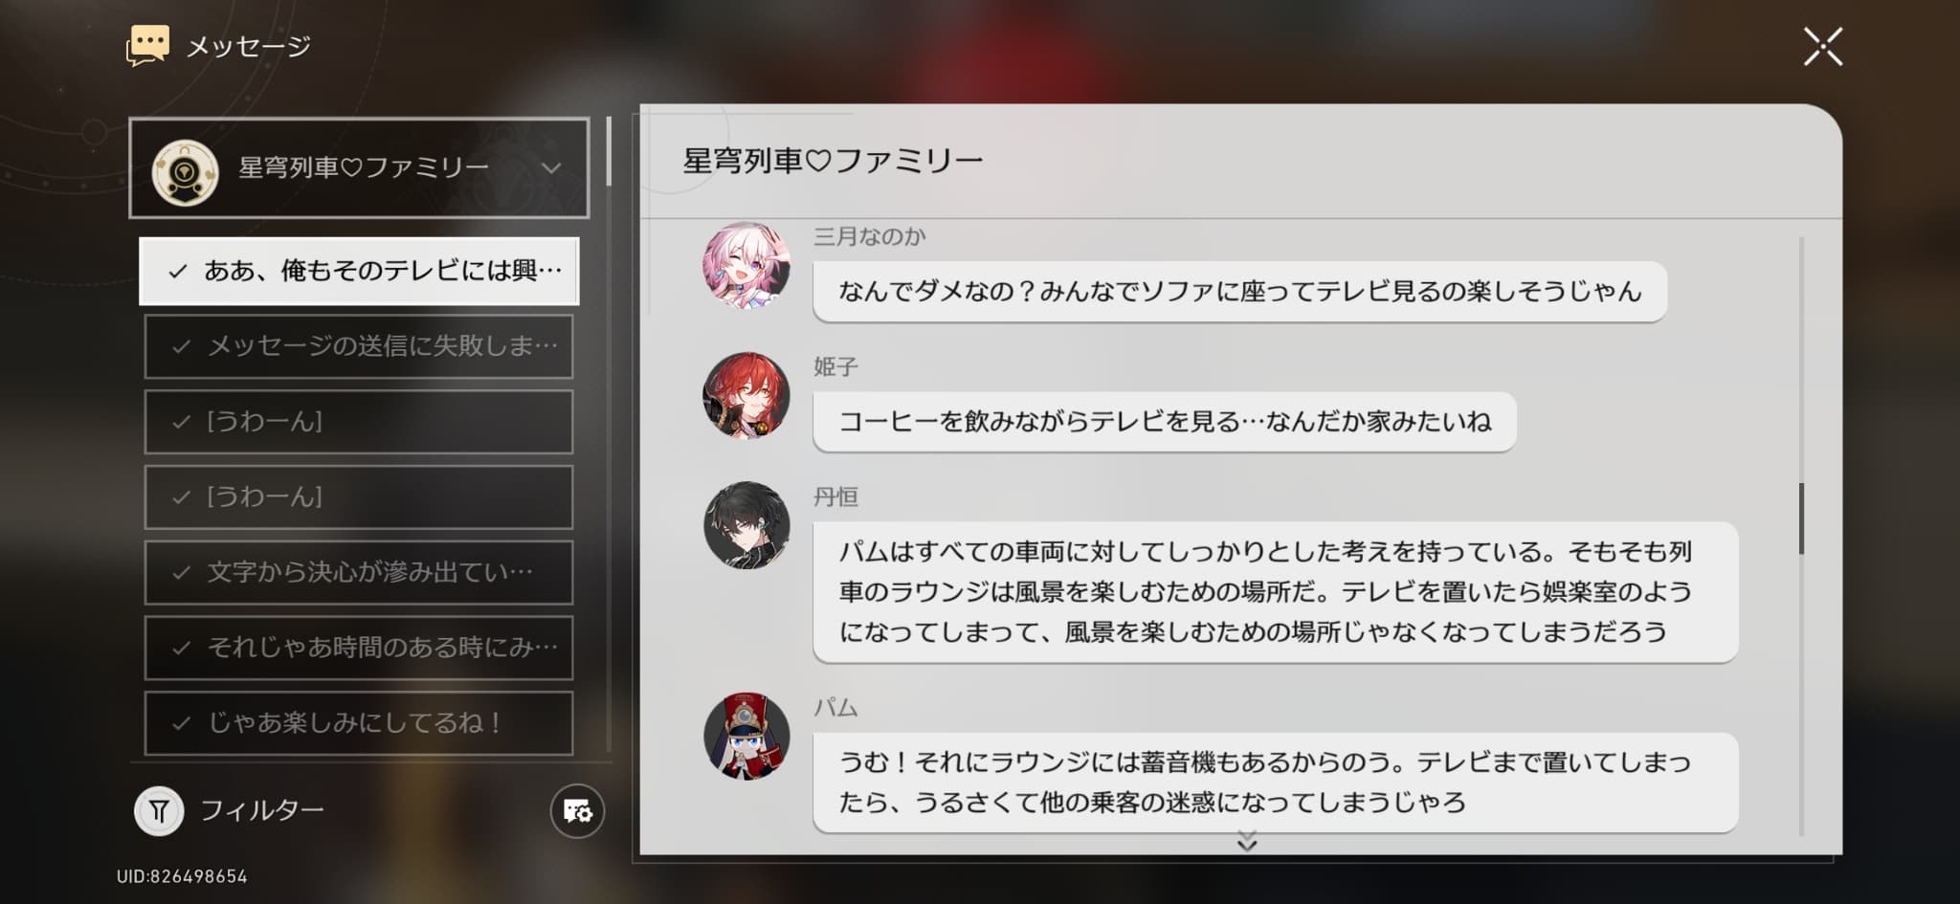Click the Astral Express group avatar icon

tap(186, 172)
